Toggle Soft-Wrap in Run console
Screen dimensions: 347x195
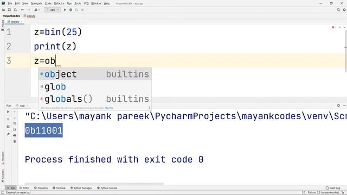tap(15, 123)
